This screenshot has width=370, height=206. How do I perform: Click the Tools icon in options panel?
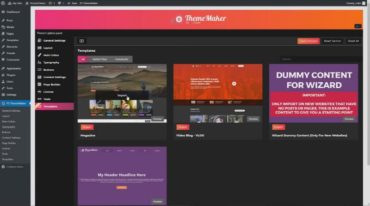(39, 99)
